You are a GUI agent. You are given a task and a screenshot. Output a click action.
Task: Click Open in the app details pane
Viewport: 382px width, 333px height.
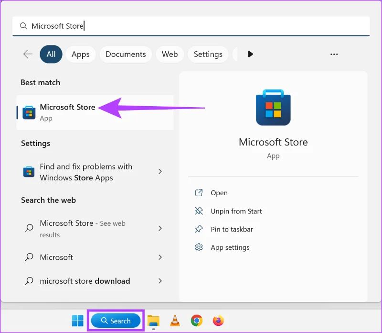tap(219, 193)
